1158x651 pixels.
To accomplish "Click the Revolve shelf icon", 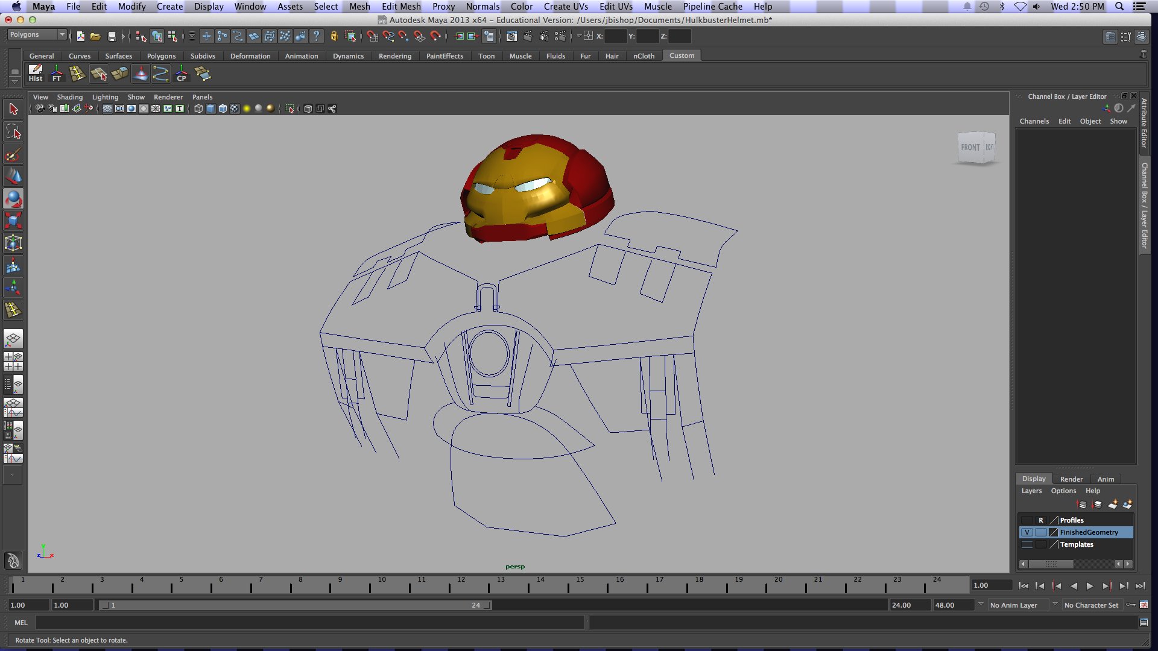I will 140,74.
